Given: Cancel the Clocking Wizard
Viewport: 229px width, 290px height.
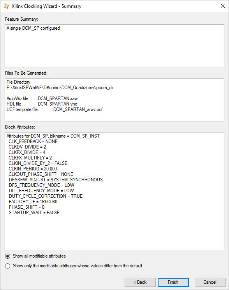Looking at the screenshot, I should [x=210, y=282].
